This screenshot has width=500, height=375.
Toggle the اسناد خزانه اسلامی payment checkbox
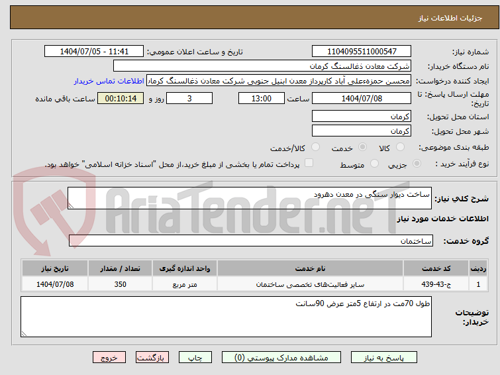[309, 163]
